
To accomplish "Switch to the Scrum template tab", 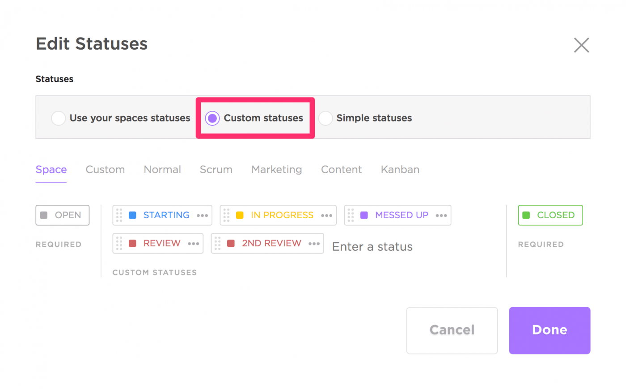I will [x=216, y=169].
